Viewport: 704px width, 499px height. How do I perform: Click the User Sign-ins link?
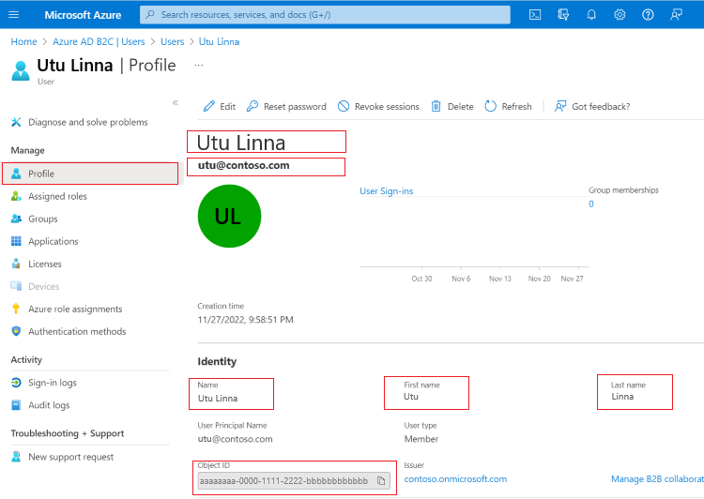click(x=386, y=191)
